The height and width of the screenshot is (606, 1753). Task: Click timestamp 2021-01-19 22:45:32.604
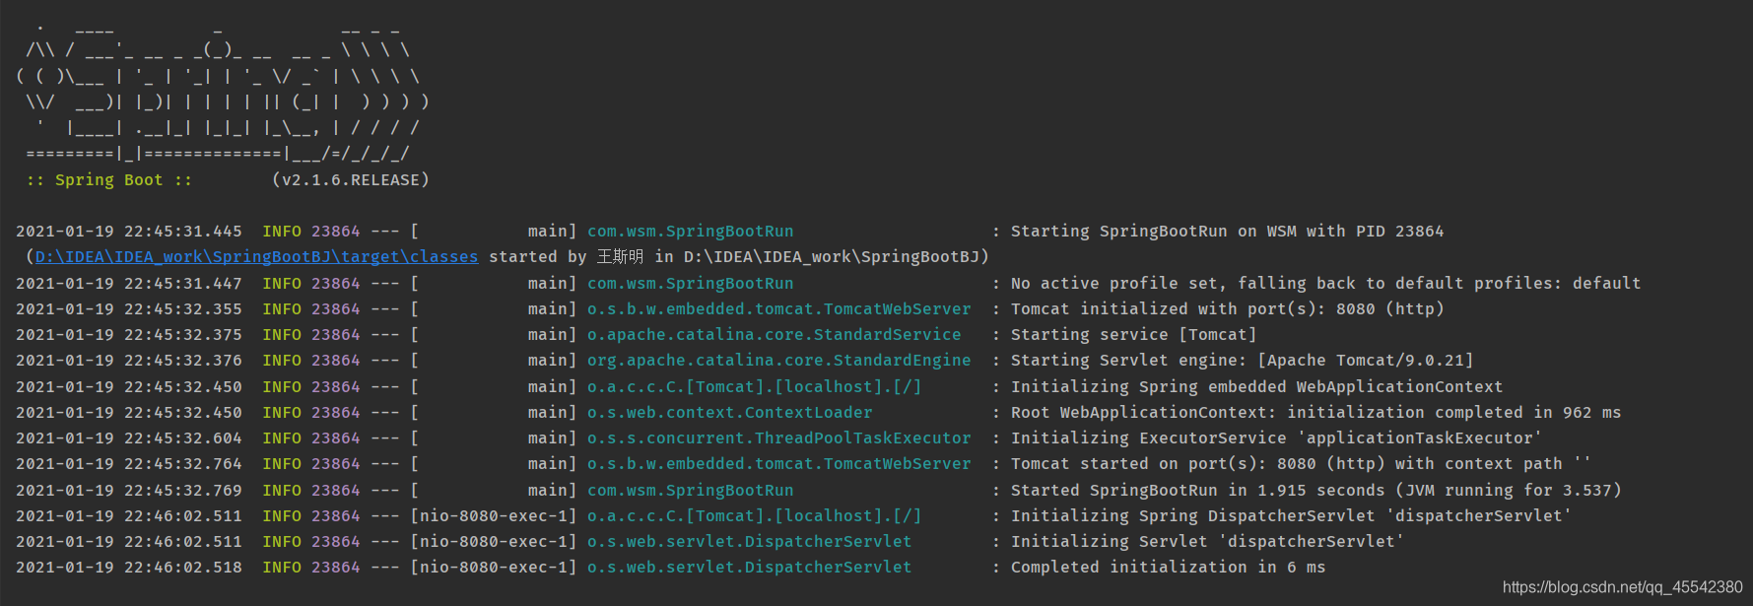pyautogui.click(x=129, y=438)
